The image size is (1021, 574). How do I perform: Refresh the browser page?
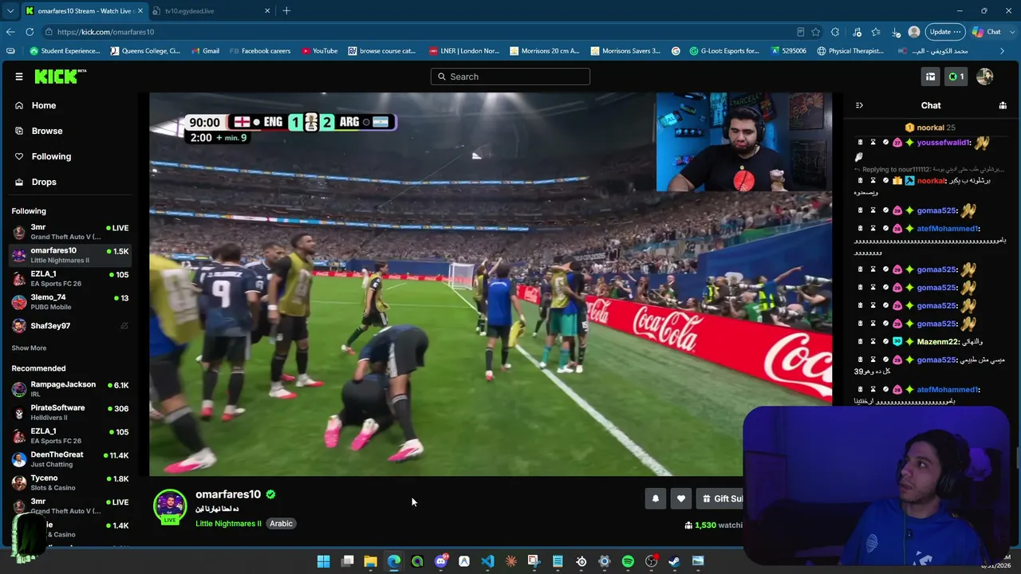click(x=30, y=32)
